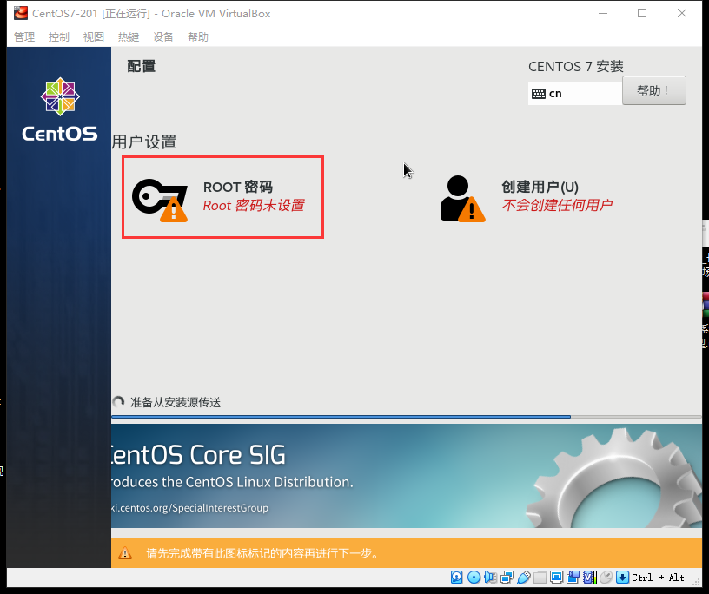Click the VirtualBox window title icon
Viewport: 709px width, 594px height.
coord(20,14)
